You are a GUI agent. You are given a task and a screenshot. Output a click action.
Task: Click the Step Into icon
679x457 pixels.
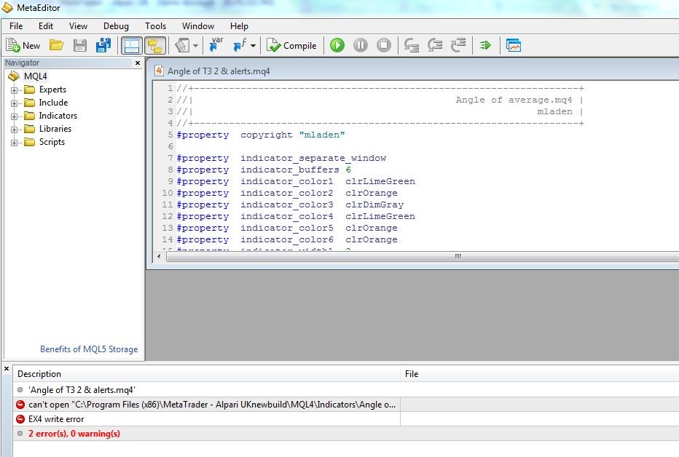(411, 45)
